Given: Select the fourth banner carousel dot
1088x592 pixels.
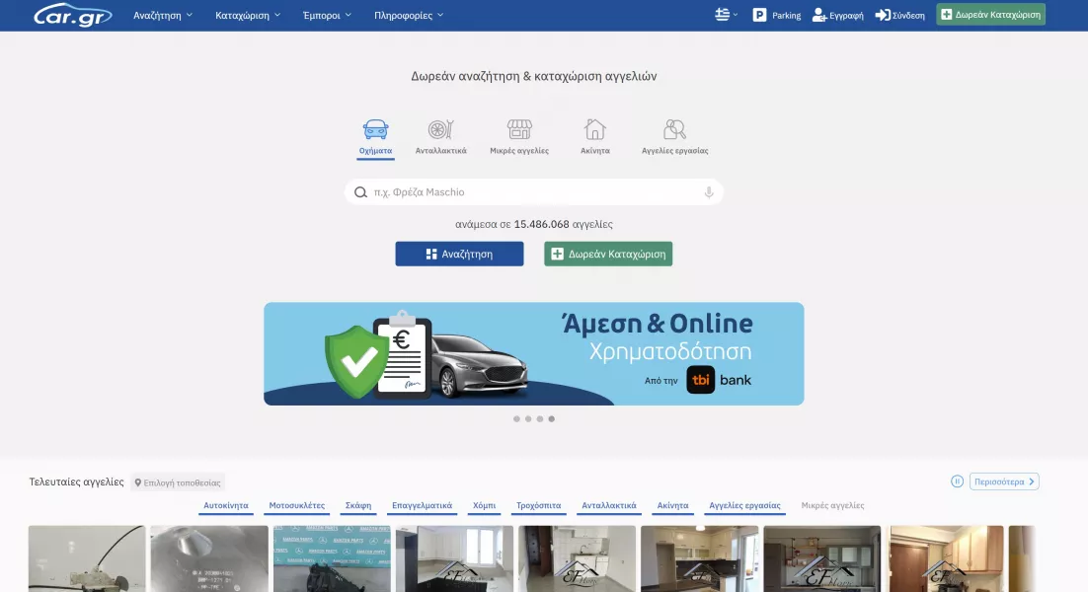Looking at the screenshot, I should [x=552, y=419].
